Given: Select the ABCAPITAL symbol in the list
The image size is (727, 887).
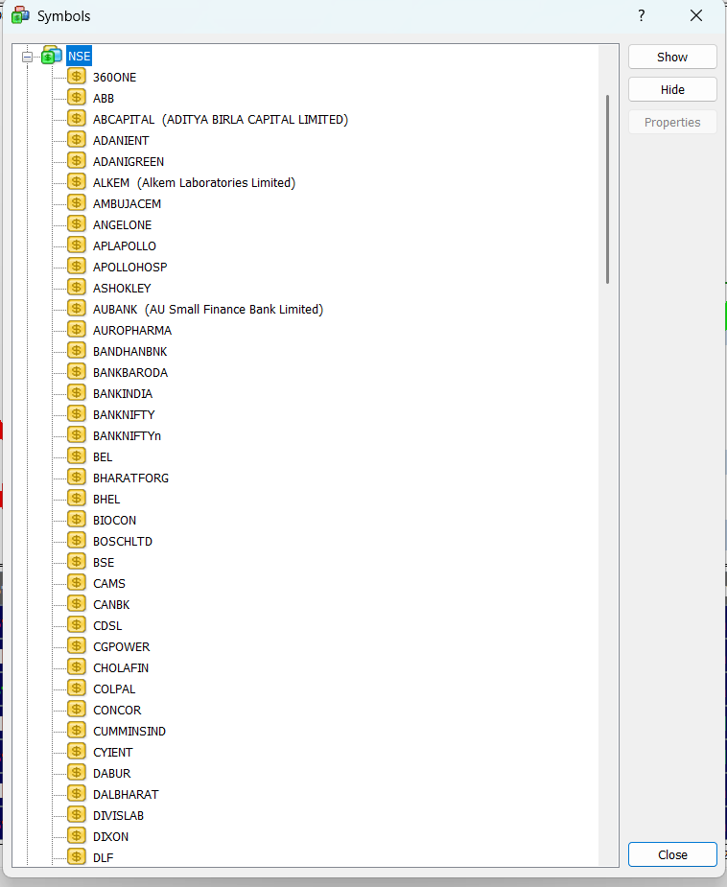Looking at the screenshot, I should tap(220, 120).
